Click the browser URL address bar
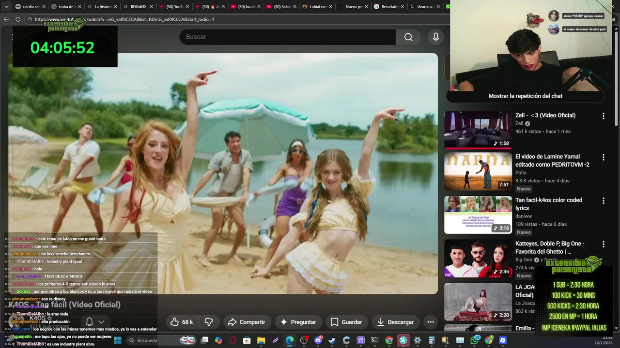This screenshot has height=348, width=620. tap(237, 19)
